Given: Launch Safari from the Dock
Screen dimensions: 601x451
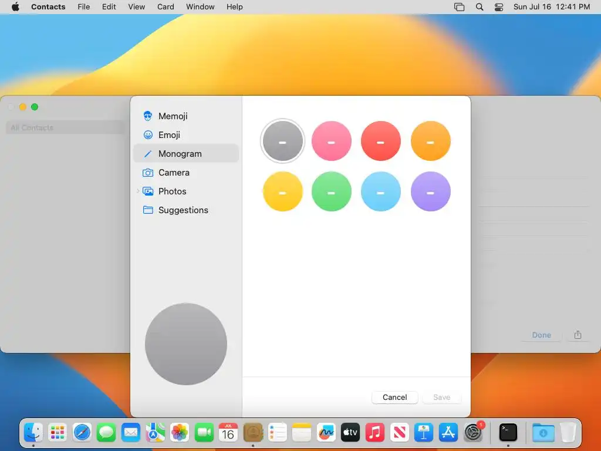Looking at the screenshot, I should point(82,433).
